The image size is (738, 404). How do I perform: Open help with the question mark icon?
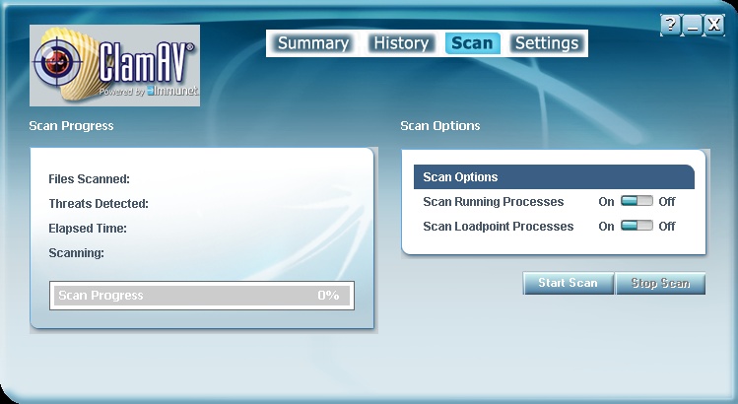671,24
